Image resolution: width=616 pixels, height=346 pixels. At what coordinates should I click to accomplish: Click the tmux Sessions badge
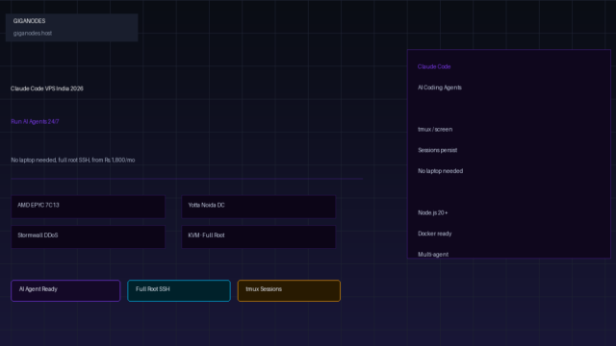tap(289, 290)
